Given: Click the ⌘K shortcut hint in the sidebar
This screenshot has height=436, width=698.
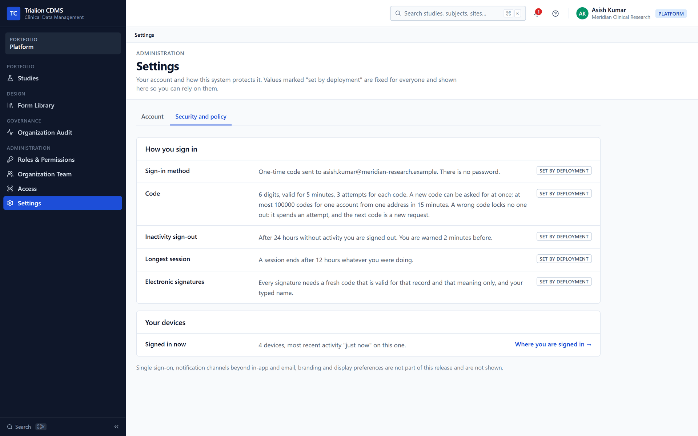Looking at the screenshot, I should click(x=41, y=427).
